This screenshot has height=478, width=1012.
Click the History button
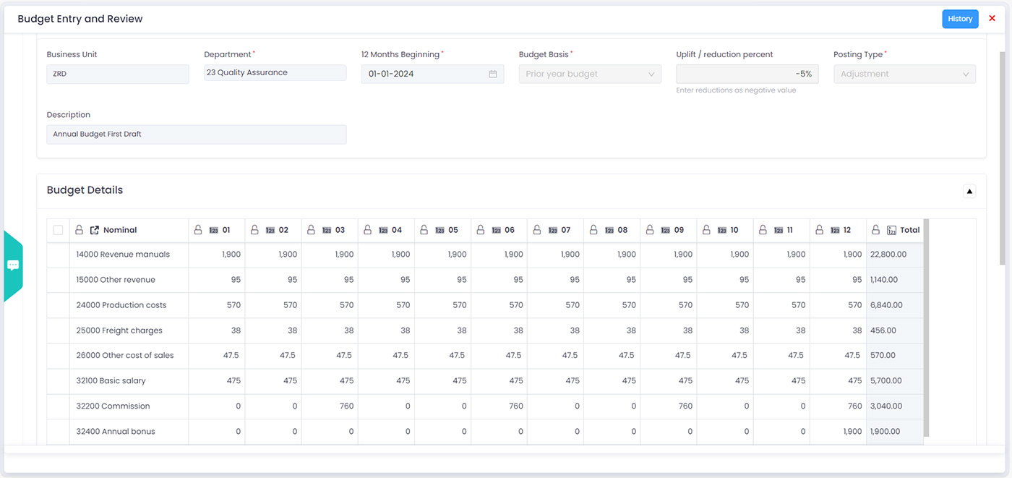(x=959, y=19)
